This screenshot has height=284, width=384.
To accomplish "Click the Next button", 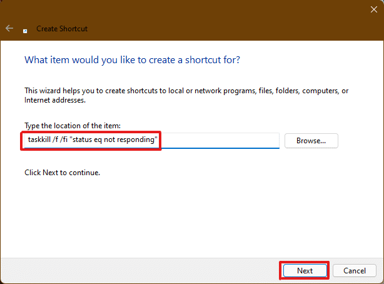I will point(305,270).
